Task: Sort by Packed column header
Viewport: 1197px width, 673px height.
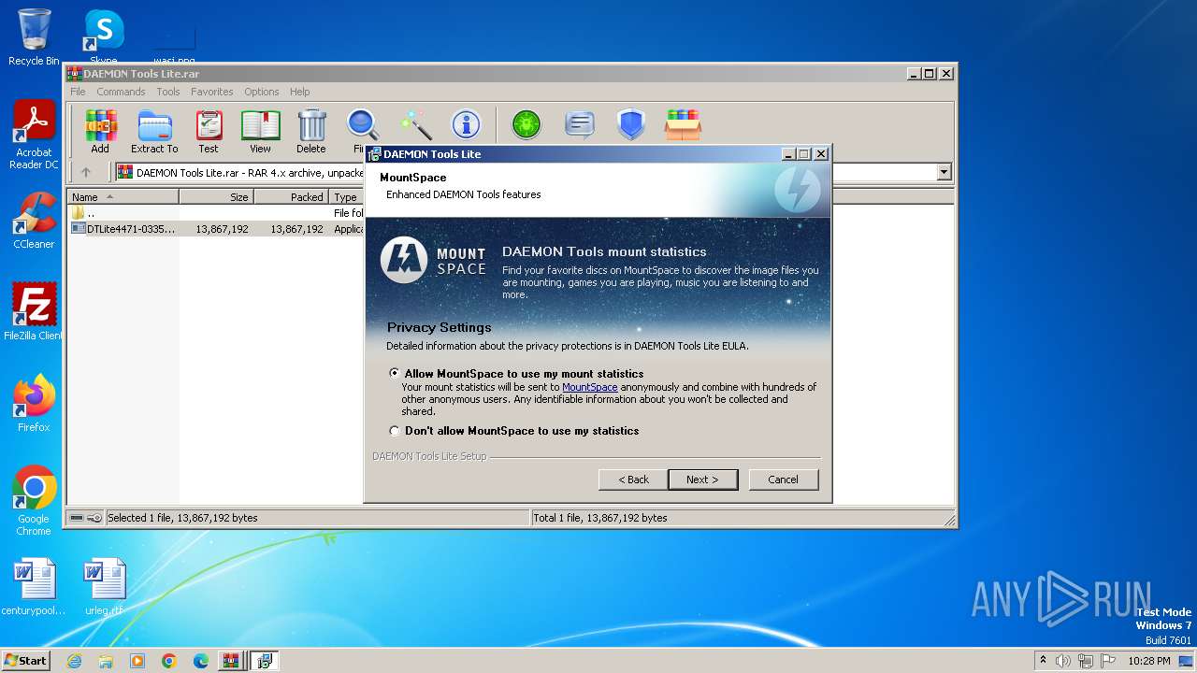Action: point(291,197)
